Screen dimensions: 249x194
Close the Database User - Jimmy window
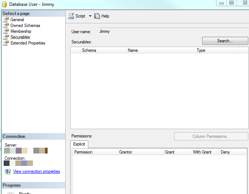(245, 3)
